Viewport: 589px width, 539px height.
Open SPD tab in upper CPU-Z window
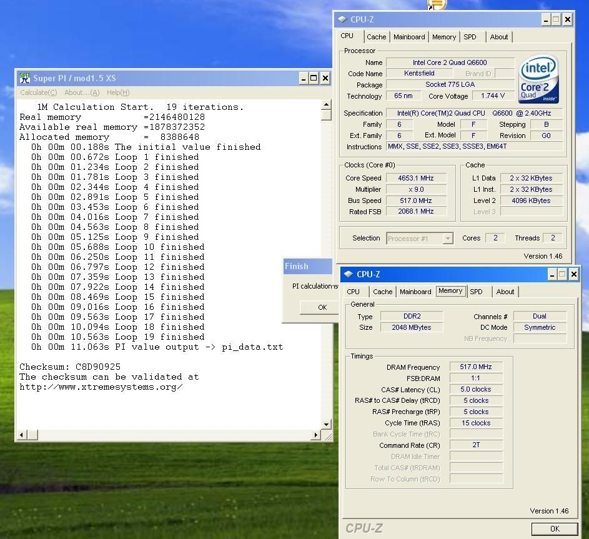click(470, 37)
